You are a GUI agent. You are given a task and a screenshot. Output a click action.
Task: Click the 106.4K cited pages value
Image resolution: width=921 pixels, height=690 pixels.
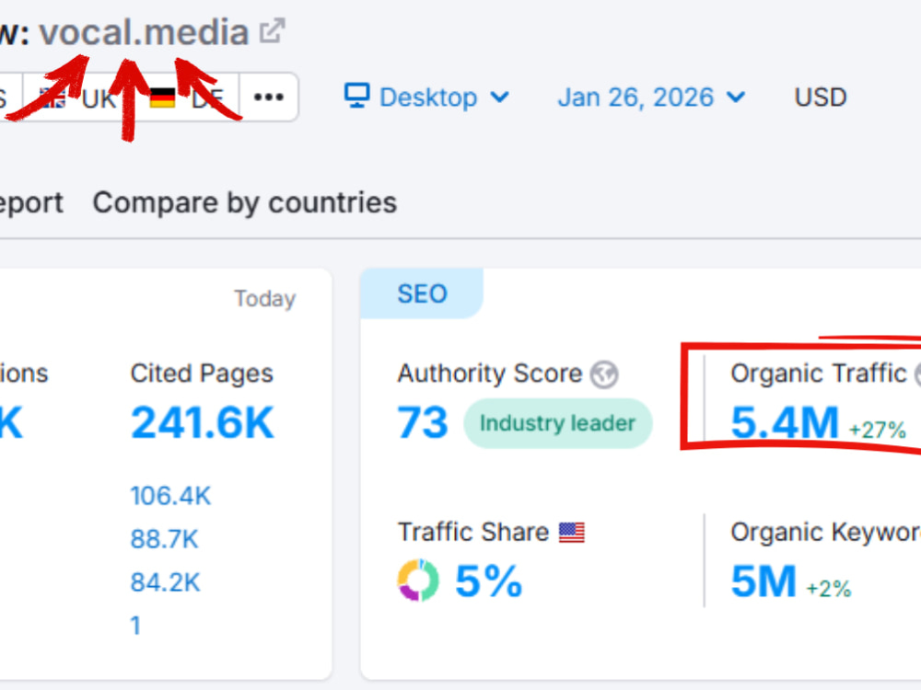(x=170, y=496)
